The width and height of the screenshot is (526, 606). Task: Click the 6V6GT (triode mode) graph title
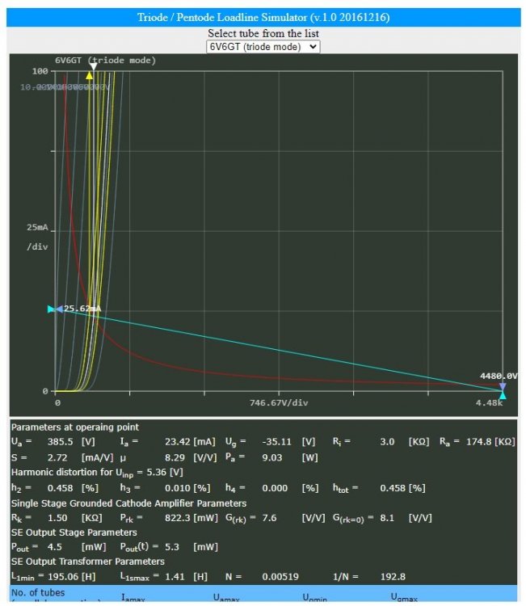pyautogui.click(x=105, y=61)
